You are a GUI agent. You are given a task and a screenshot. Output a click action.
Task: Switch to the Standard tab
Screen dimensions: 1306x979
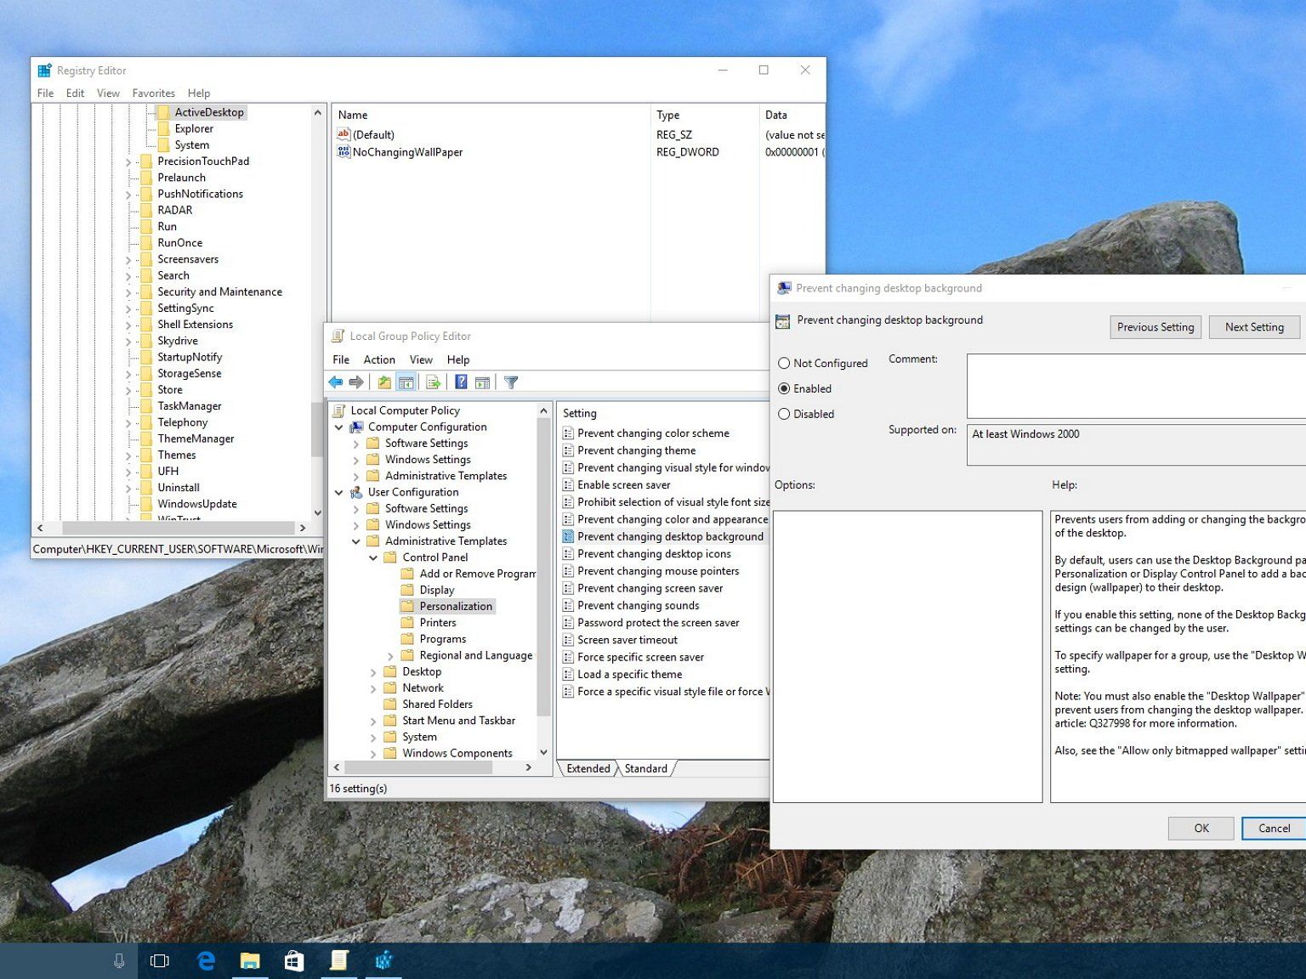pos(645,768)
